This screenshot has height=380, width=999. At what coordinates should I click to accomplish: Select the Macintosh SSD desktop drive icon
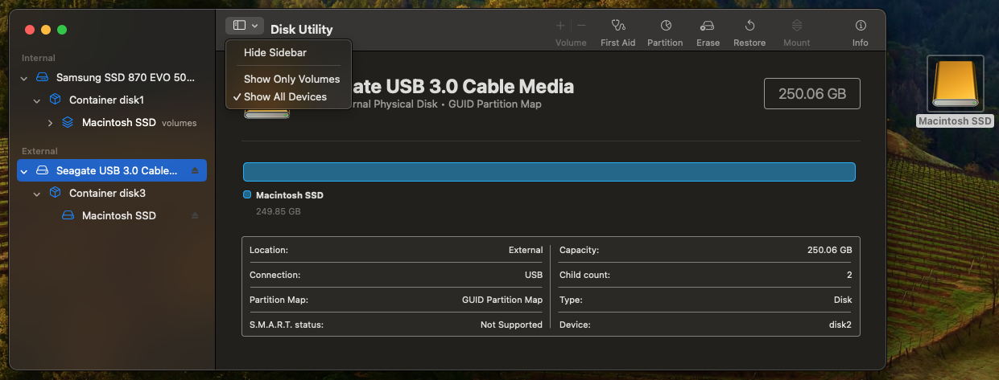point(955,84)
